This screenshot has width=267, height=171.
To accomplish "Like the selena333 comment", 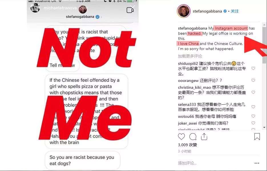I will 253,107.
